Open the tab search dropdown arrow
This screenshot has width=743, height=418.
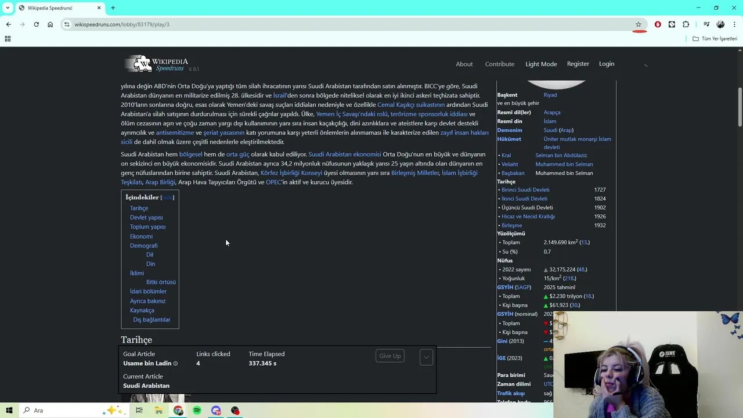[x=8, y=8]
